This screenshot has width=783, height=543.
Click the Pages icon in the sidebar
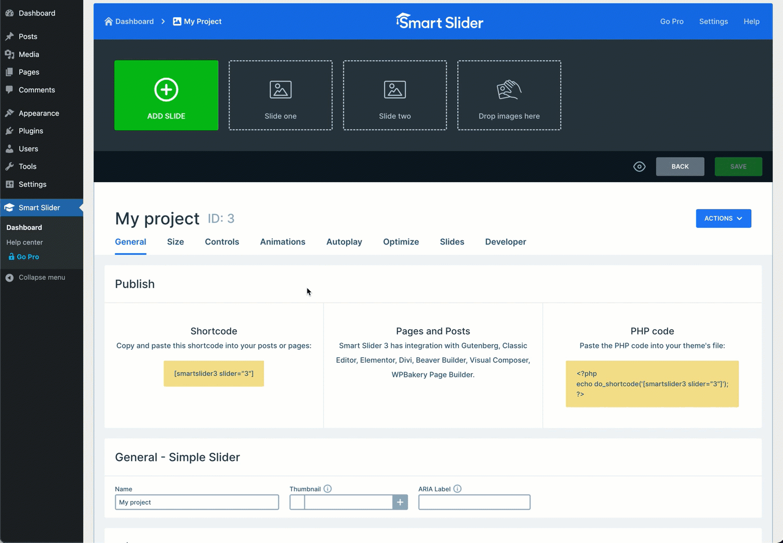pyautogui.click(x=9, y=72)
